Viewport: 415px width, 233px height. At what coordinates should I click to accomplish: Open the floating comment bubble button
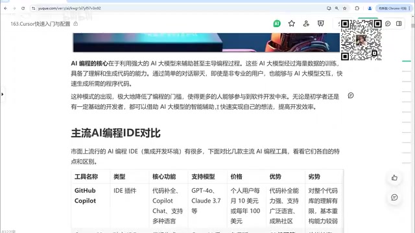pyautogui.click(x=394, y=197)
